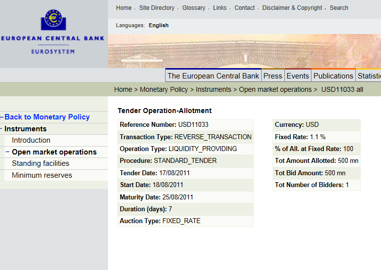Select Operation Type LIQUIDITY_PROVIDING row
The image size is (381, 270).
[185, 149]
